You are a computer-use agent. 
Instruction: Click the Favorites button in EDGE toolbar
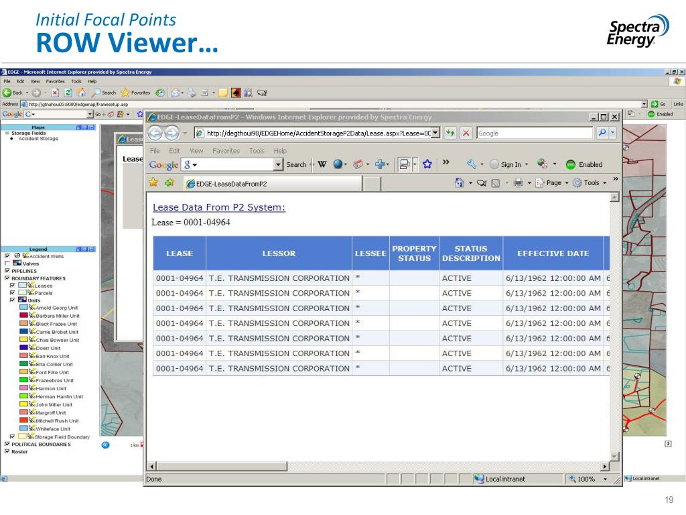pos(136,93)
